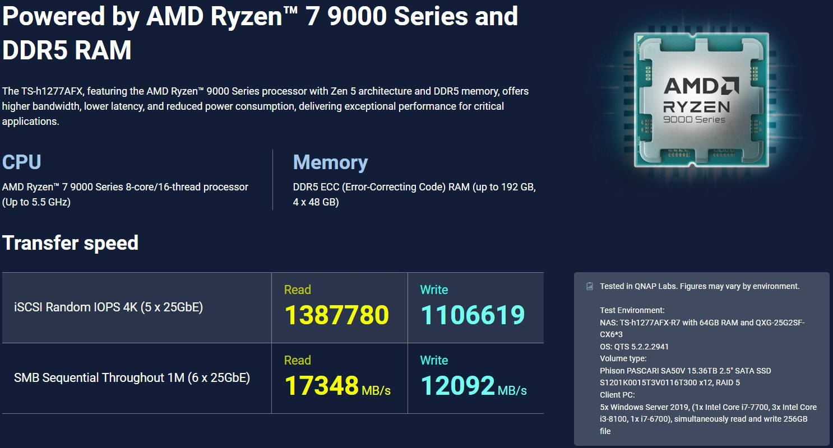The height and width of the screenshot is (448, 833).
Task: Click "Tested in QNAP Labs" note text
Action: 699,286
